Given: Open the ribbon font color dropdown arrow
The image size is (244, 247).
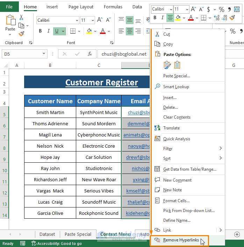Looking at the screenshot, I should coord(109,31).
